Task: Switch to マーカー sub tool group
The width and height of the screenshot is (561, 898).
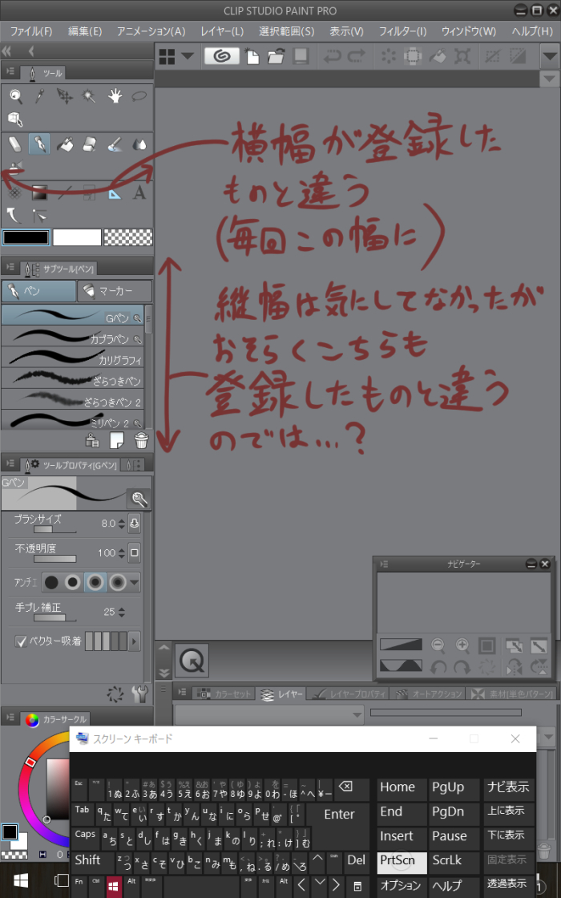Action: pos(115,291)
